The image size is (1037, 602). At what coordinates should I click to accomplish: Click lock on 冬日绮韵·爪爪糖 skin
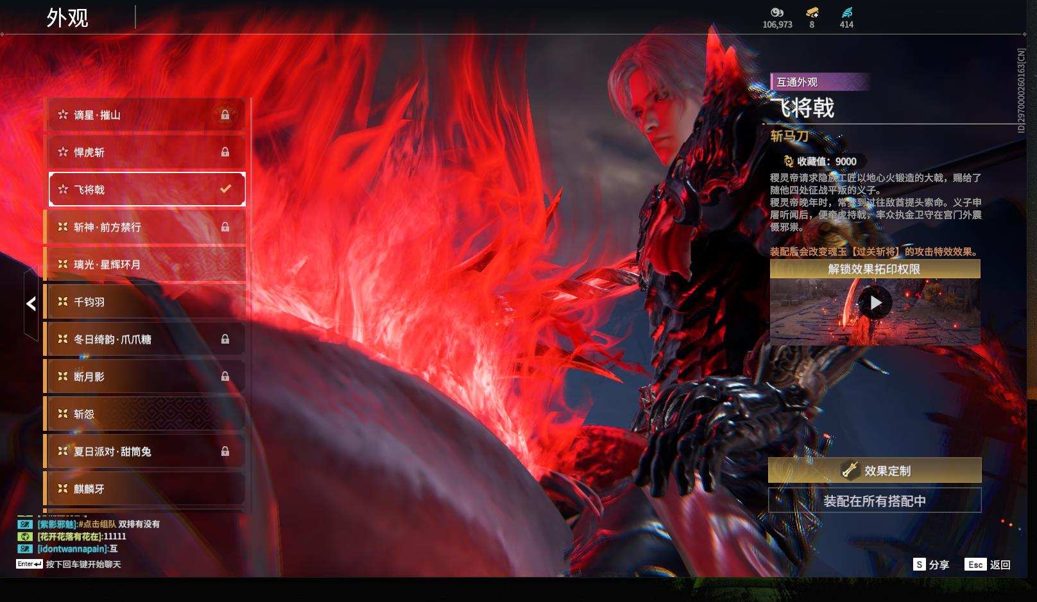(225, 339)
